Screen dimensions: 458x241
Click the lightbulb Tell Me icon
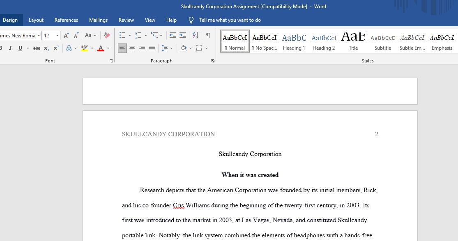[191, 20]
